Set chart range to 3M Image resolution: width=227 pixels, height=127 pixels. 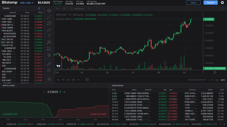73,80
